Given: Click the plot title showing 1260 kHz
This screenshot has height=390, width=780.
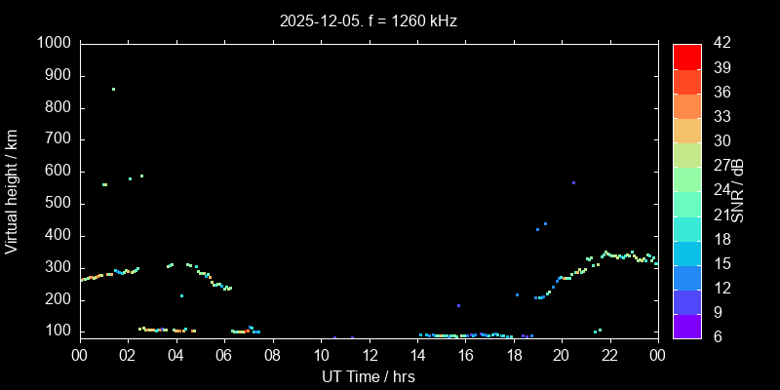Looking at the screenshot, I should point(368,19).
